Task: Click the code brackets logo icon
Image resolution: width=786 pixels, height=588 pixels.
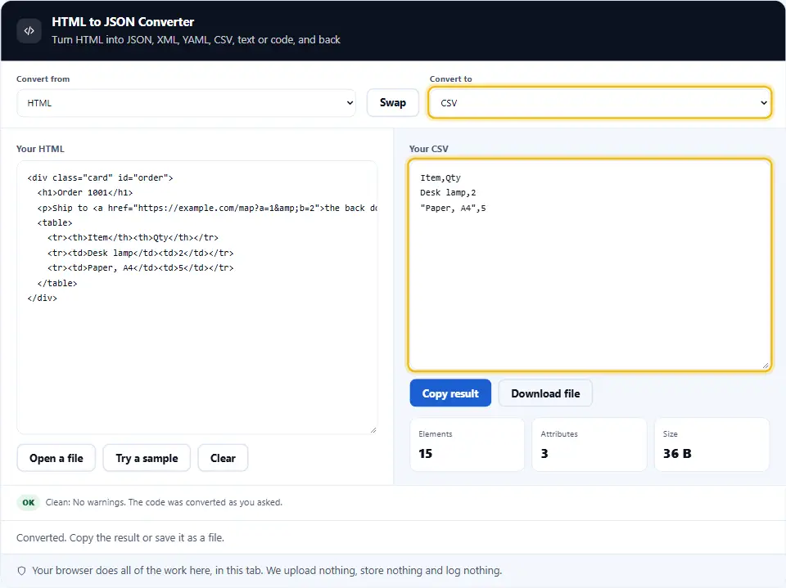Action: (29, 30)
